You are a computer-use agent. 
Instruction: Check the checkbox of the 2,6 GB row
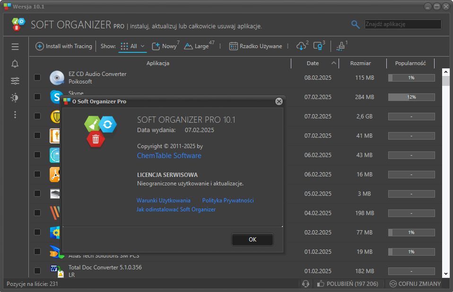pos(37,116)
